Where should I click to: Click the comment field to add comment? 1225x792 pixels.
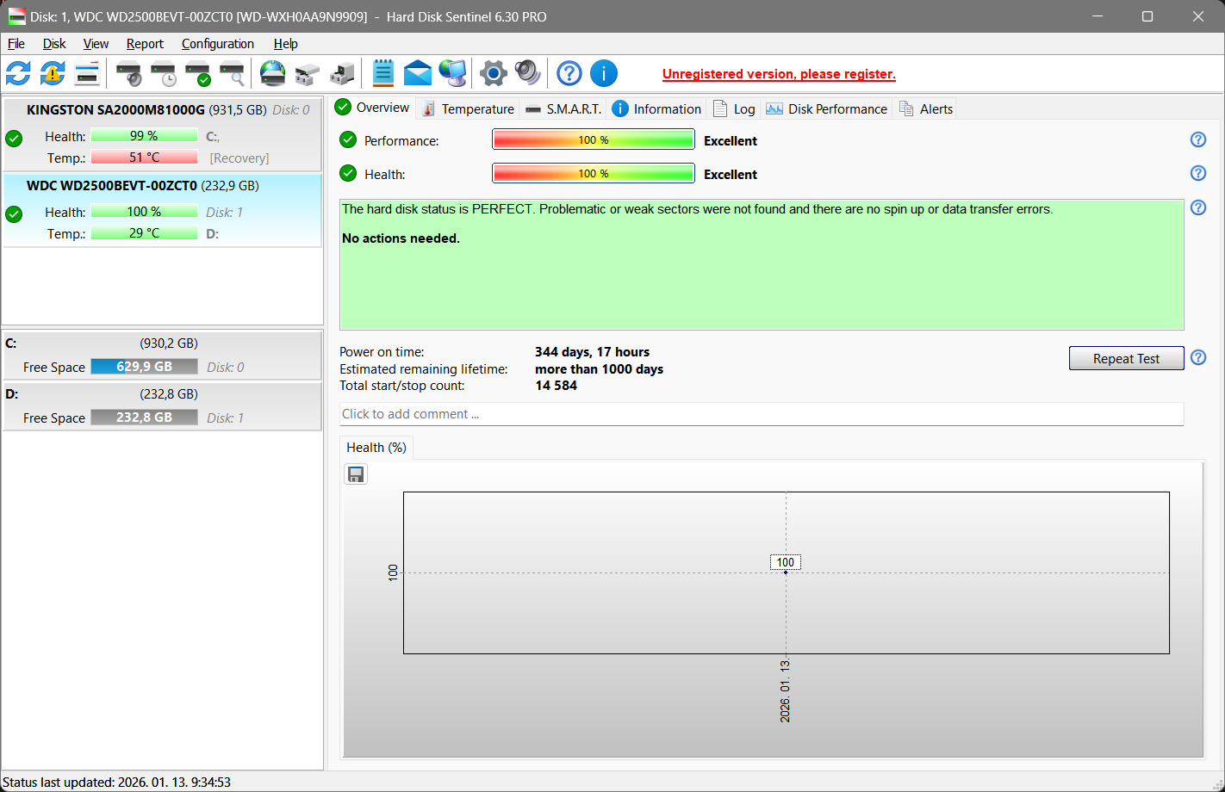point(762,414)
